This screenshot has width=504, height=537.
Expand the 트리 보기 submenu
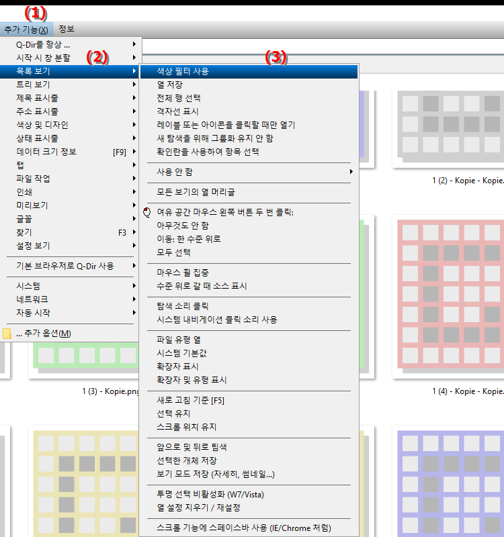click(x=71, y=85)
